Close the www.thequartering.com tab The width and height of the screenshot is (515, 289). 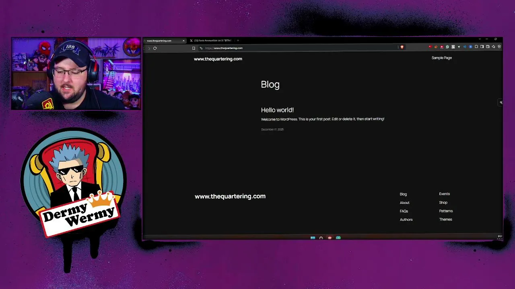183,41
